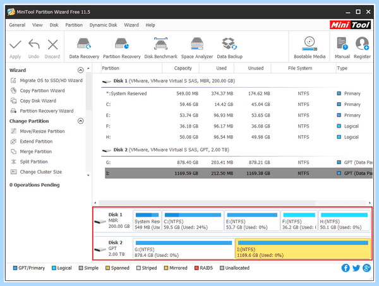Select the E: partition row

click(239, 116)
